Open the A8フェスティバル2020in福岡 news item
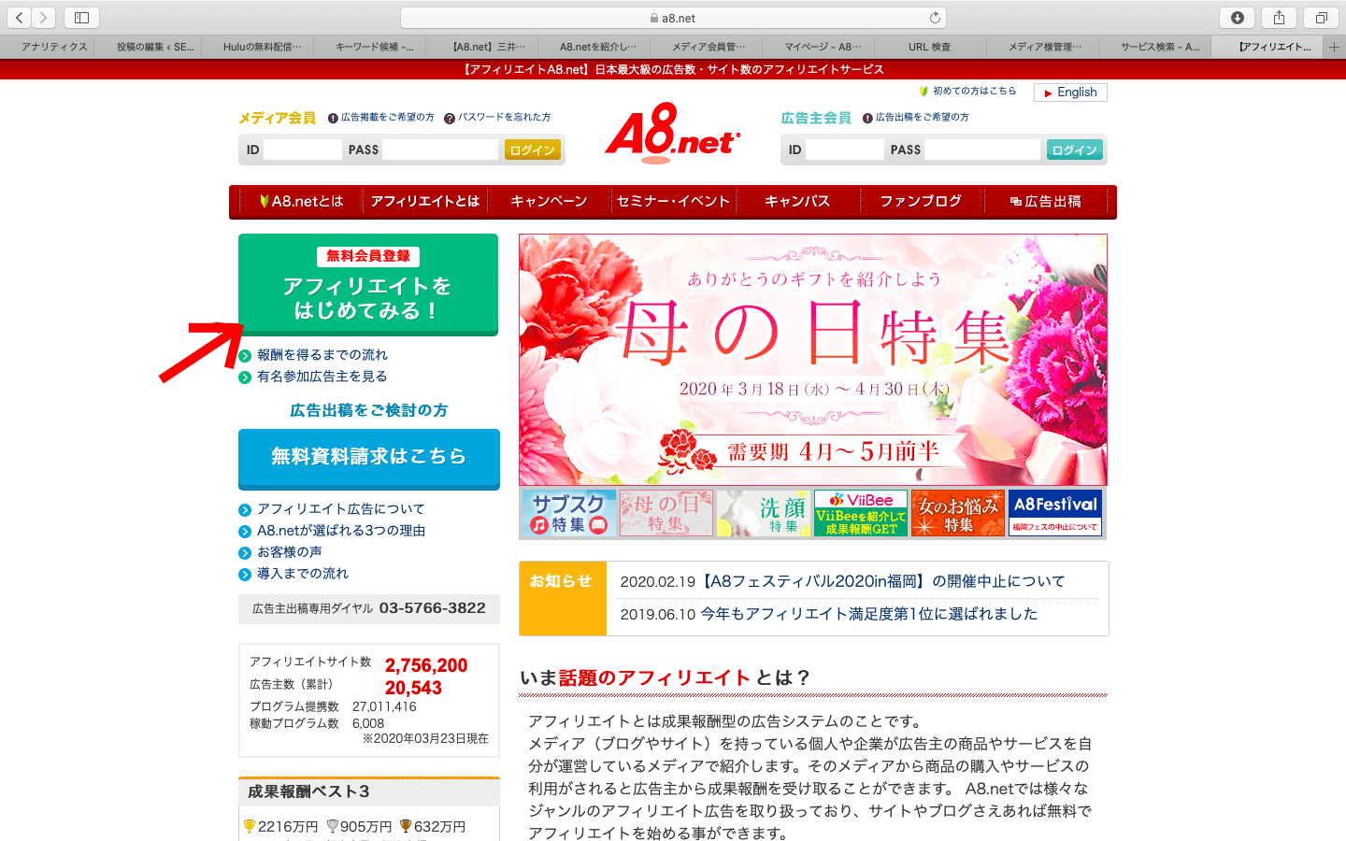This screenshot has height=841, width=1346. [882, 581]
